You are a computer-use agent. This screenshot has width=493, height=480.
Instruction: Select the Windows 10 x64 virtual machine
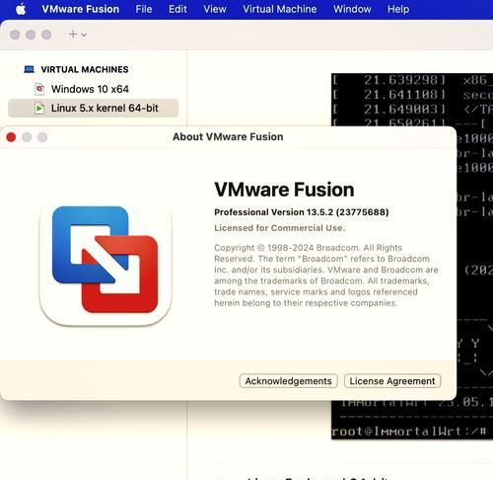coord(93,89)
